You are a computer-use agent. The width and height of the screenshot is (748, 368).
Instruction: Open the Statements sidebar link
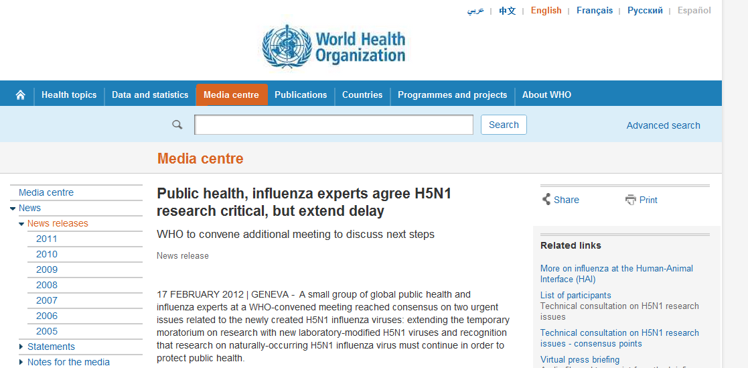point(51,347)
